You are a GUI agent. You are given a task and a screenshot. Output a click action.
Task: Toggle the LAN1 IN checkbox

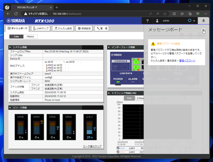click(x=118, y=148)
